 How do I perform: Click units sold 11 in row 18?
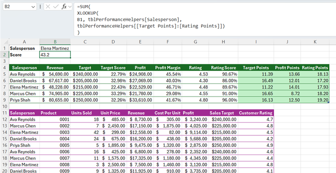pyautogui.click(x=85, y=158)
